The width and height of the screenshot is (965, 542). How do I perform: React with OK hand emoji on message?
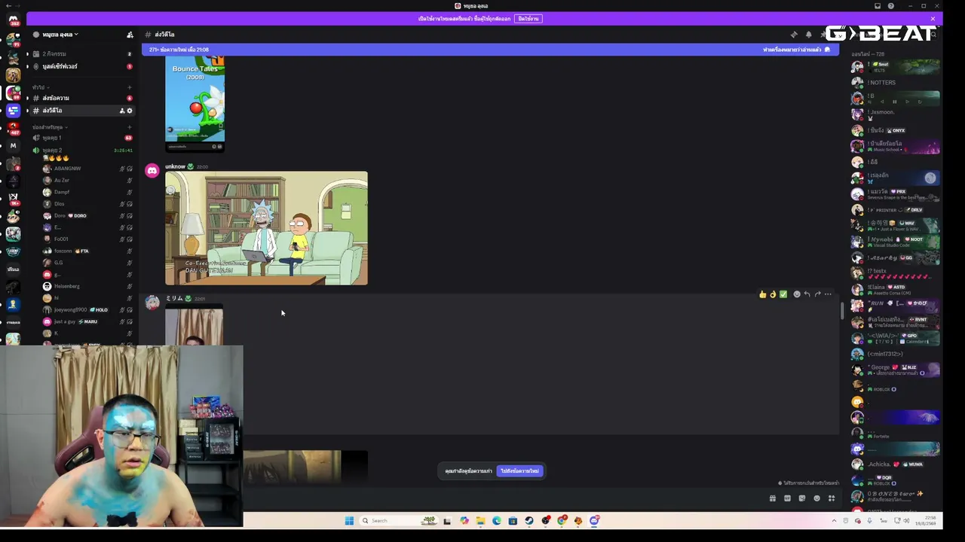773,294
